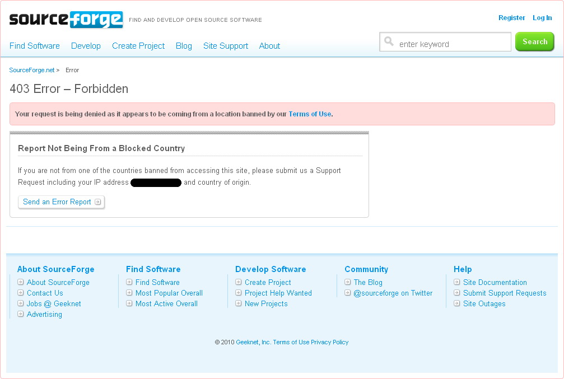Open Submit Support Requests link
This screenshot has height=379, width=564.
click(x=505, y=293)
